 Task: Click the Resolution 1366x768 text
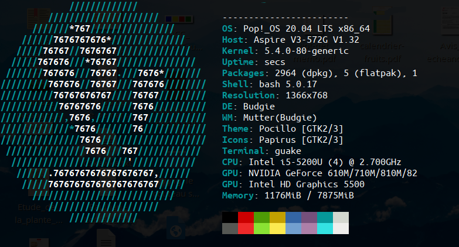point(274,95)
